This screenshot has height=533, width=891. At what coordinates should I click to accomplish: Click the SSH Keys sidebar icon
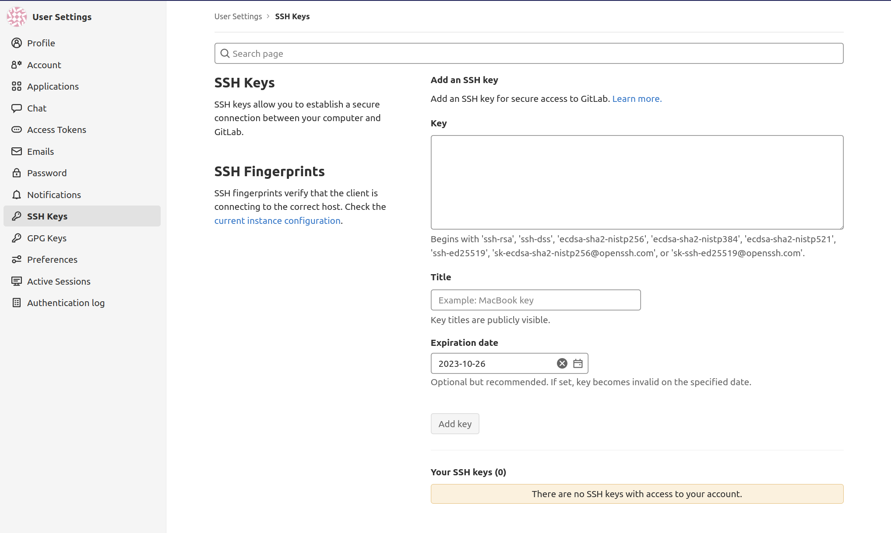coord(17,216)
